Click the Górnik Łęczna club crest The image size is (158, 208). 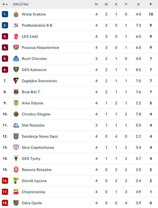(16, 181)
